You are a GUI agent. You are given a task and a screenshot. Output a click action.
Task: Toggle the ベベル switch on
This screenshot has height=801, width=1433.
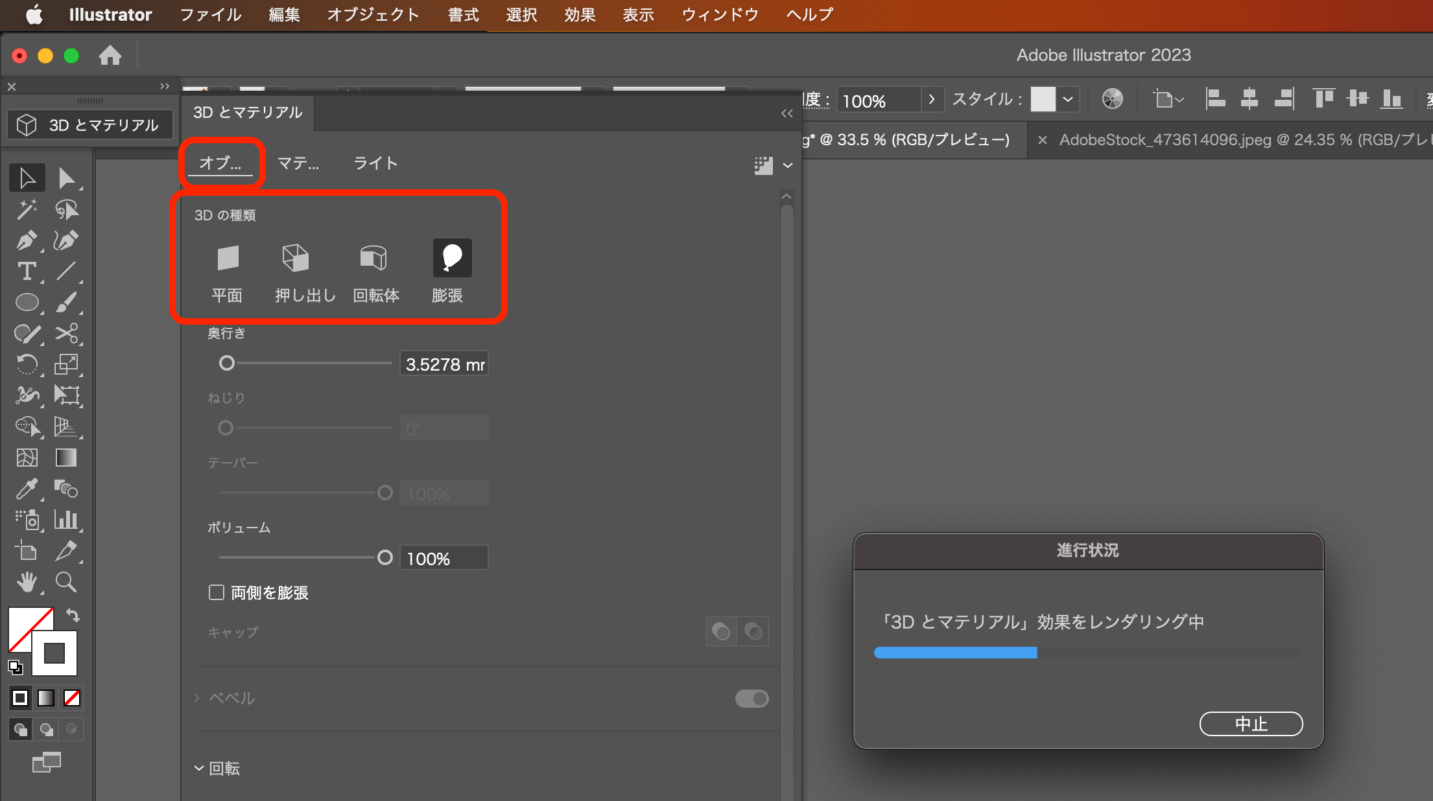[x=752, y=698]
